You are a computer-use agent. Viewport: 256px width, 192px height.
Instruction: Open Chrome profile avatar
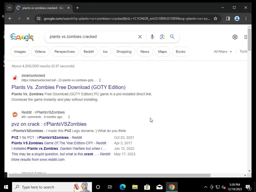(237, 18)
